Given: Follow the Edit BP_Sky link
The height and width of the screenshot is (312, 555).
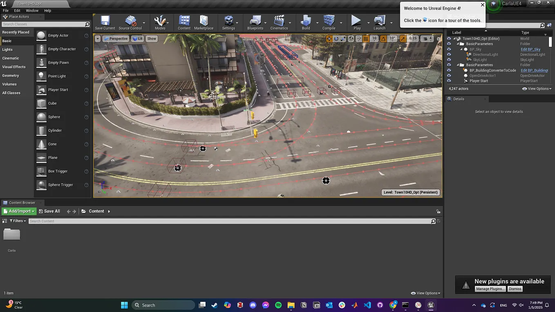Looking at the screenshot, I should click(530, 49).
